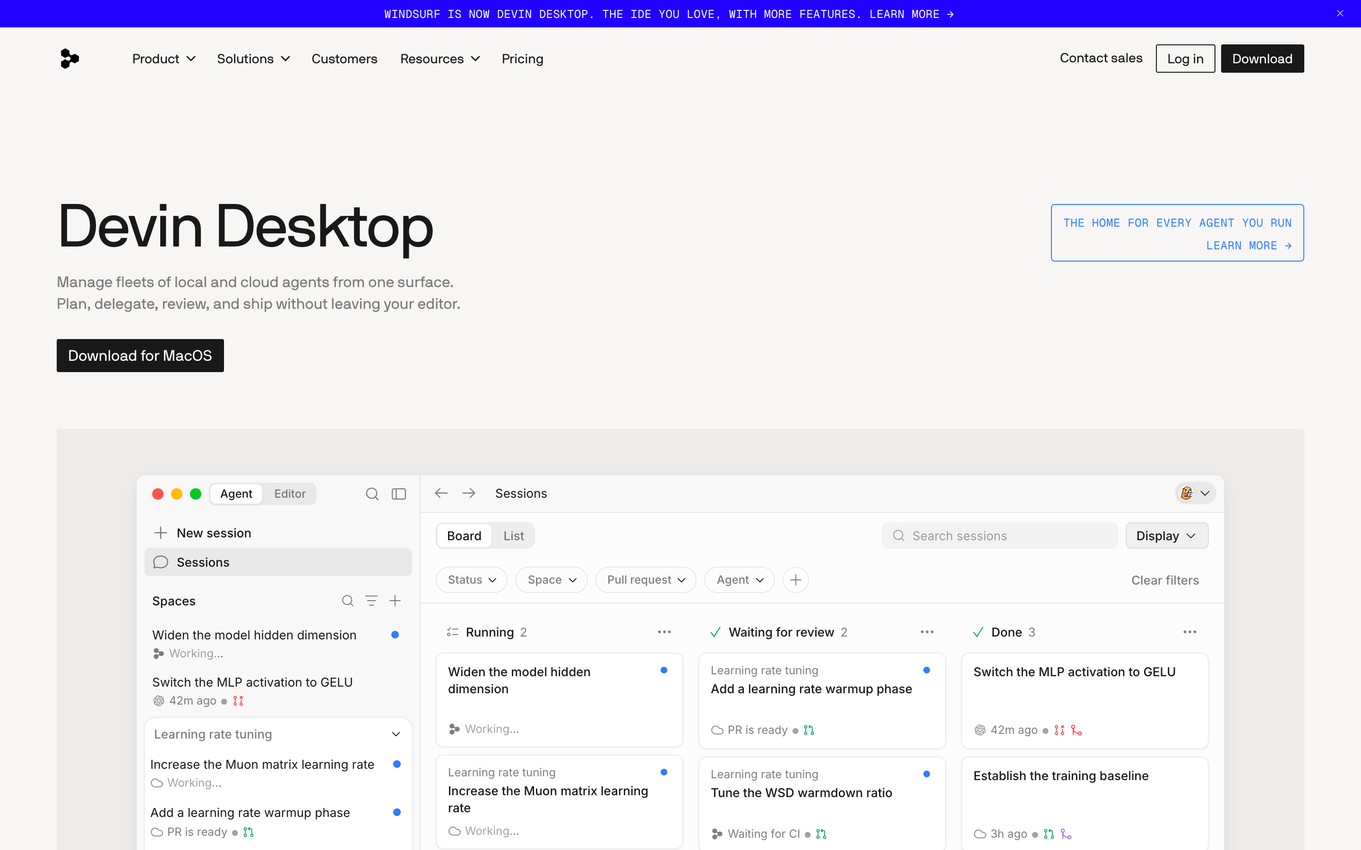Select Sessions in the sidebar
1361x850 pixels.
point(278,562)
